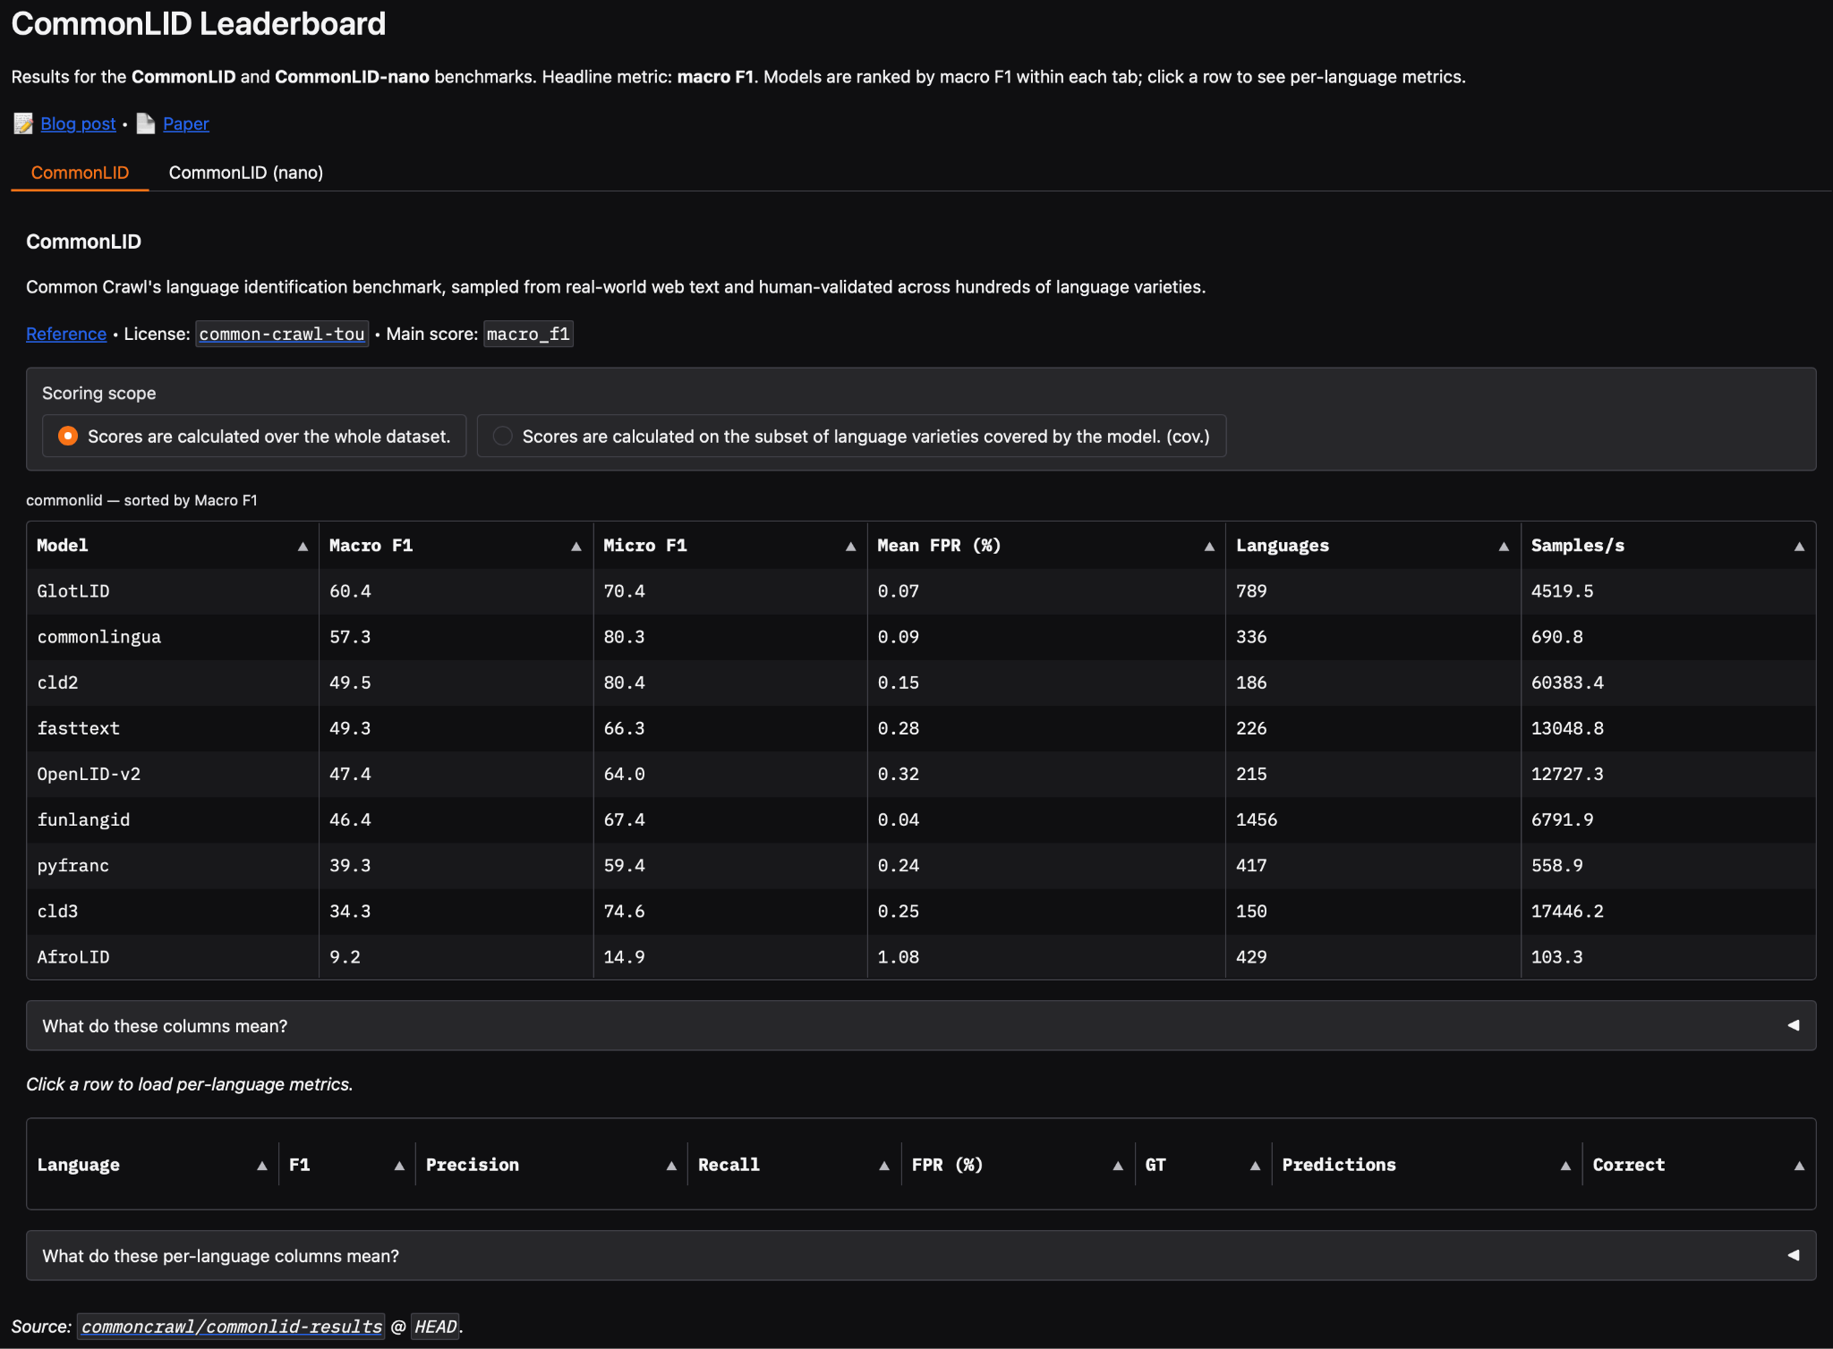Select the cld3 model row
1833x1349 pixels.
point(921,911)
